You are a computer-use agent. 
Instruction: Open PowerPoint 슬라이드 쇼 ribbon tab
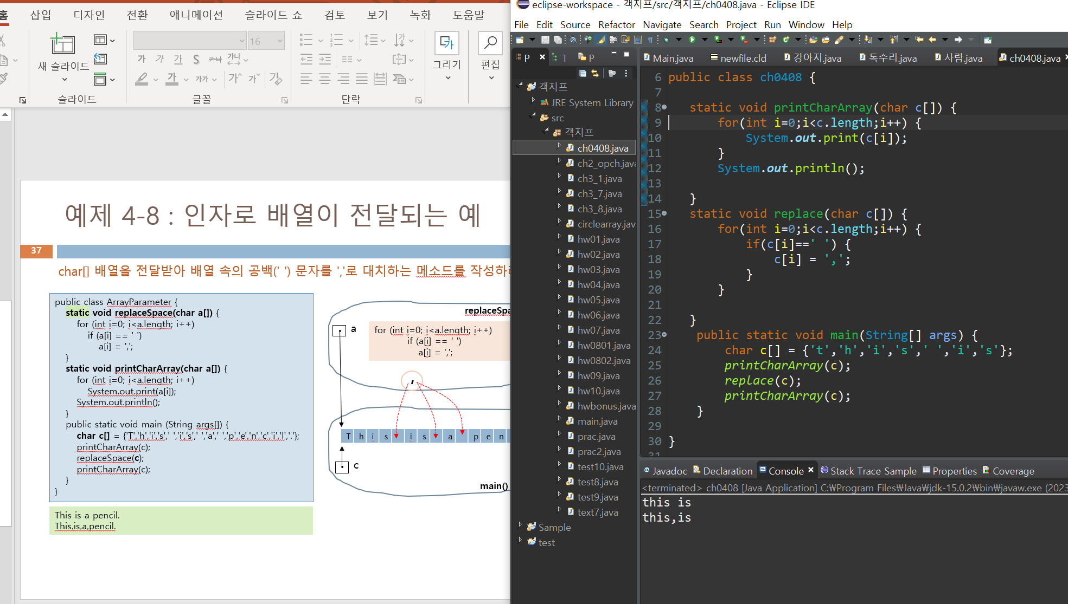[273, 15]
